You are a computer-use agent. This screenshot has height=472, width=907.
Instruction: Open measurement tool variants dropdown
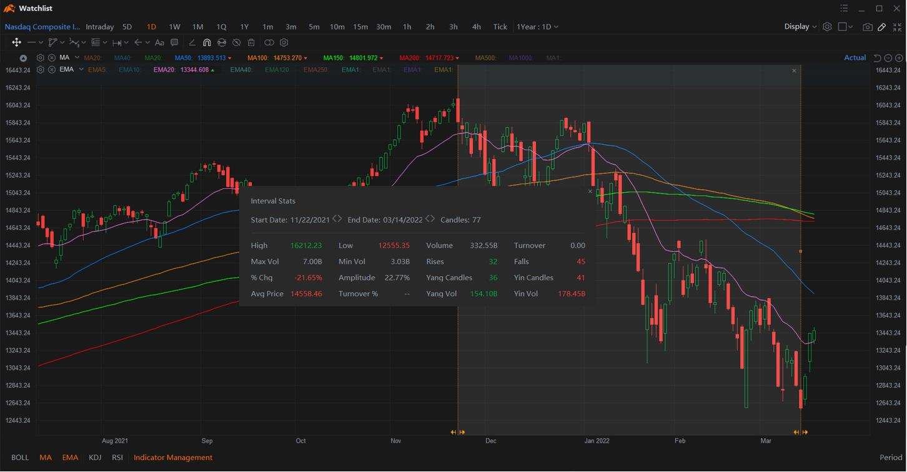tap(126, 43)
